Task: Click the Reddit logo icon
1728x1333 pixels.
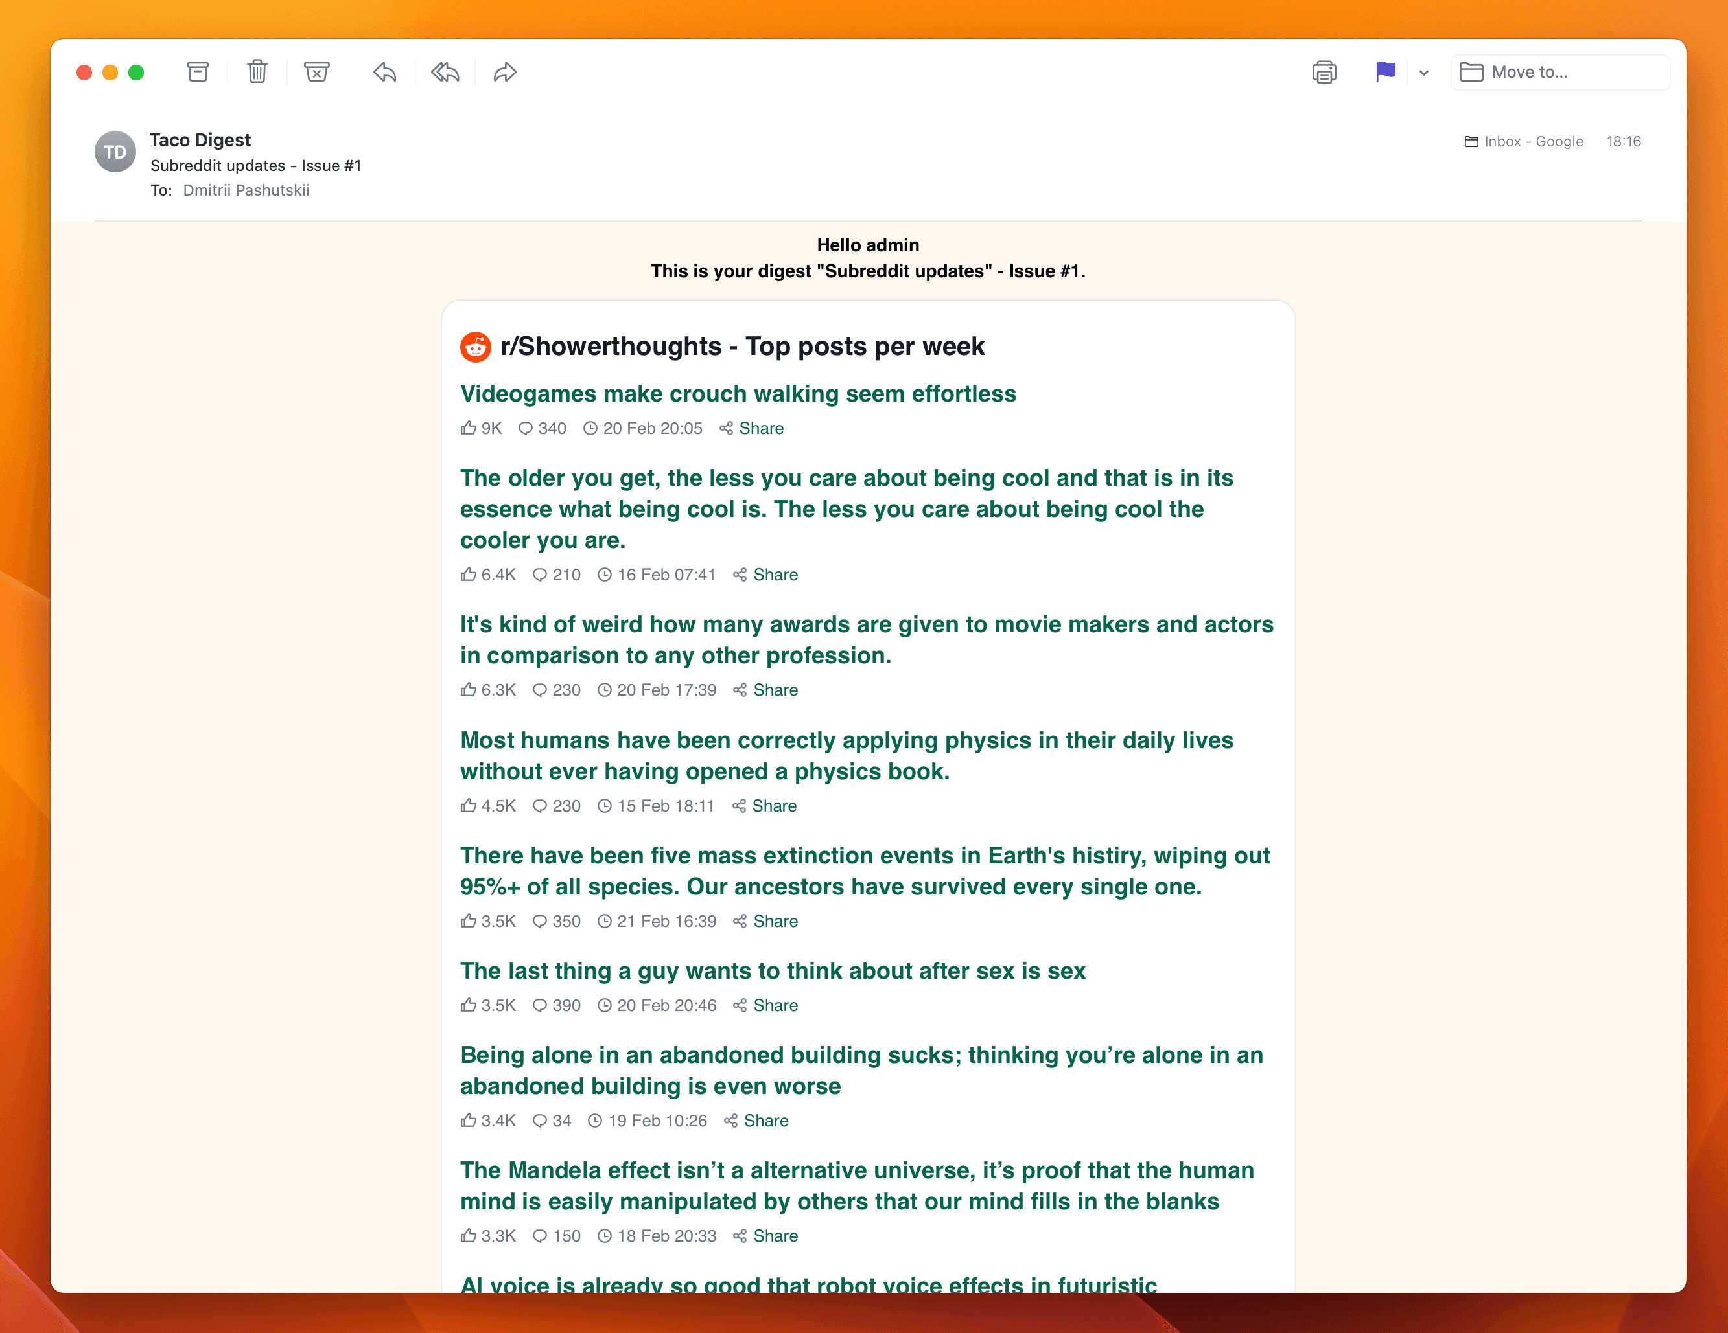Action: (x=476, y=346)
